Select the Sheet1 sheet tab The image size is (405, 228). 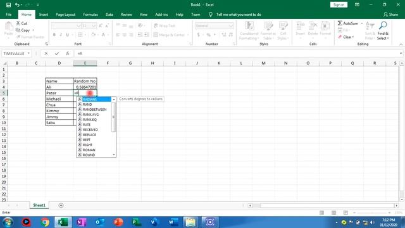click(x=39, y=205)
